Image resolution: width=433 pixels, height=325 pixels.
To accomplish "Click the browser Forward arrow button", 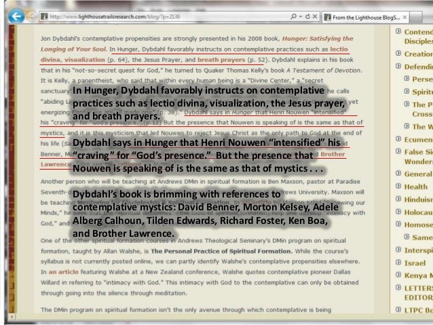I will pyautogui.click(x=31, y=16).
